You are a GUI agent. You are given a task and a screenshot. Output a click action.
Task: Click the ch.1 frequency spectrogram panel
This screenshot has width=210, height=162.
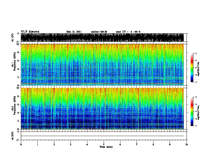pos(102,65)
